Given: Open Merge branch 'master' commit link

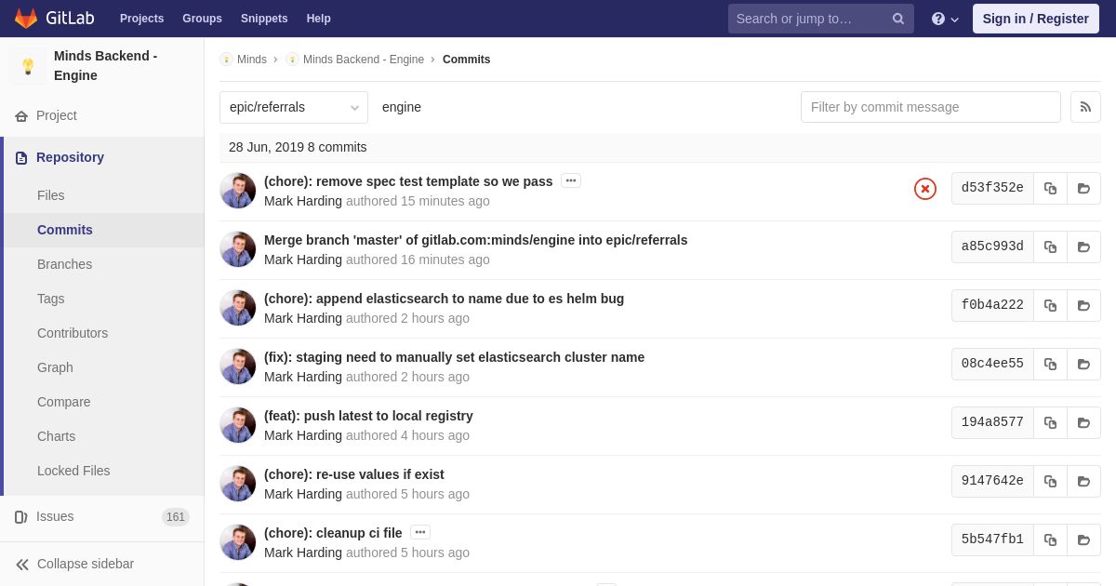Looking at the screenshot, I should click(476, 240).
